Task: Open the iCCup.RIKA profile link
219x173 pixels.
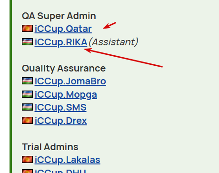Action: [61, 42]
